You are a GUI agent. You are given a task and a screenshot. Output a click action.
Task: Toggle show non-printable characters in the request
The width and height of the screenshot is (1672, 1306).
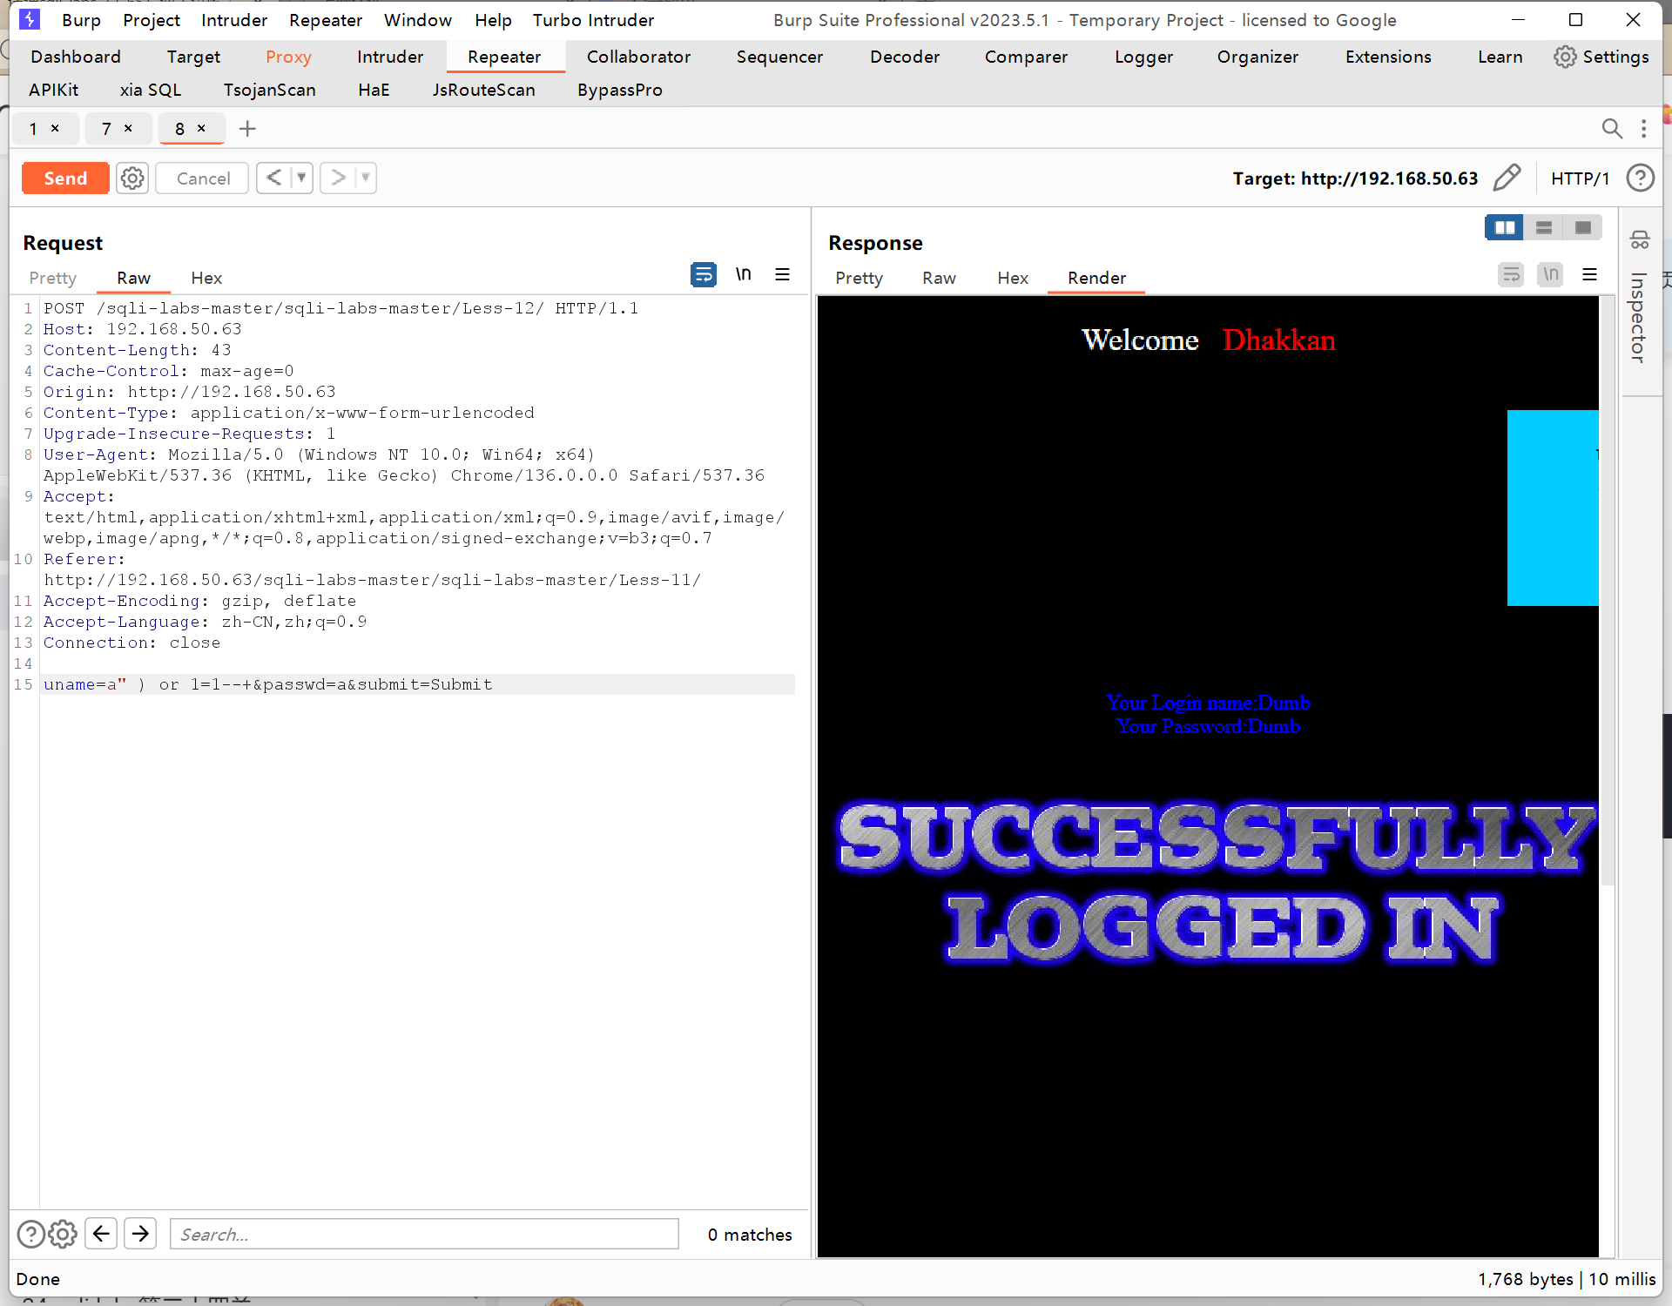(x=743, y=275)
